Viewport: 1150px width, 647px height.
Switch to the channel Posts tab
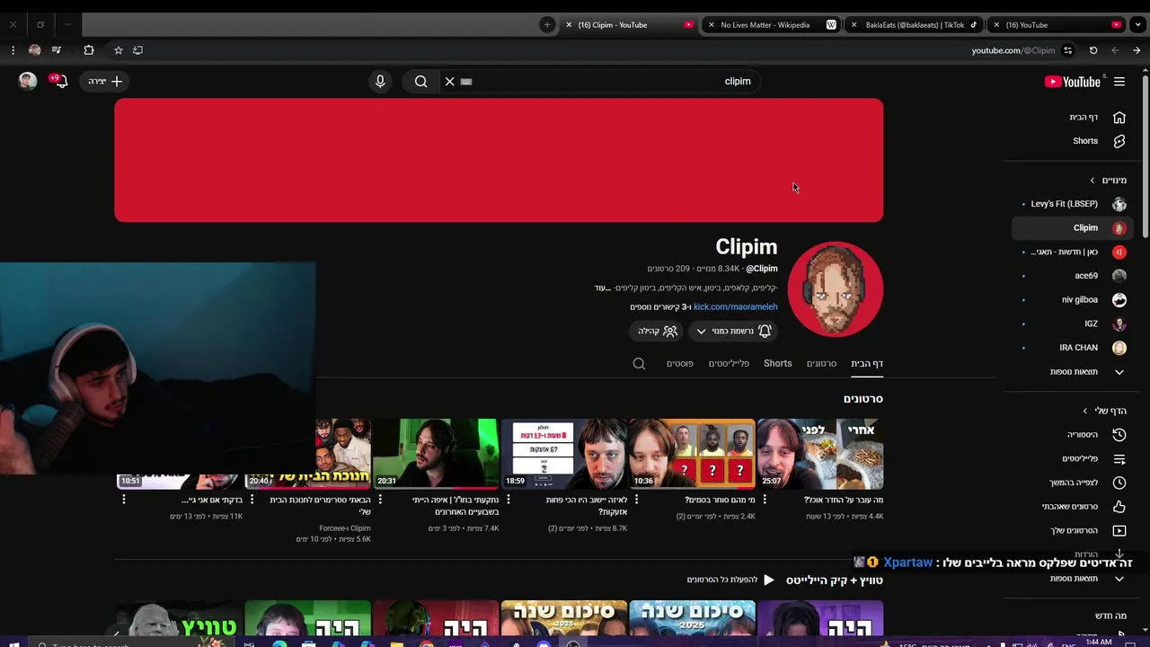[x=679, y=364]
